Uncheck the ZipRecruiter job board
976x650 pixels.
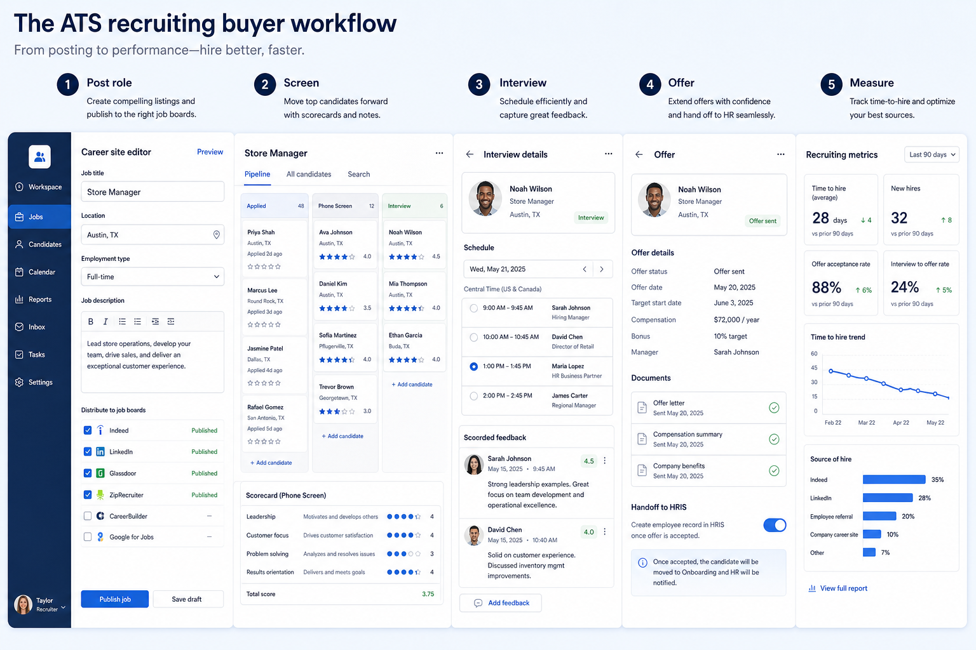click(88, 495)
